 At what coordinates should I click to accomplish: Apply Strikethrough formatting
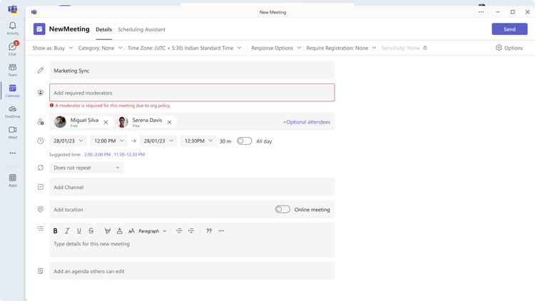coord(91,231)
